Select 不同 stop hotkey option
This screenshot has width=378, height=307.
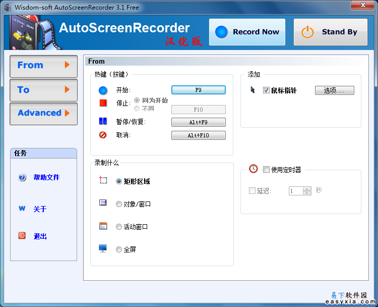(137, 108)
